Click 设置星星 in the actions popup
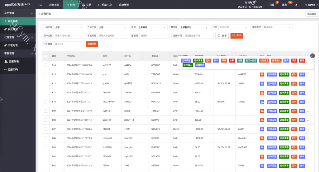 tap(200, 65)
